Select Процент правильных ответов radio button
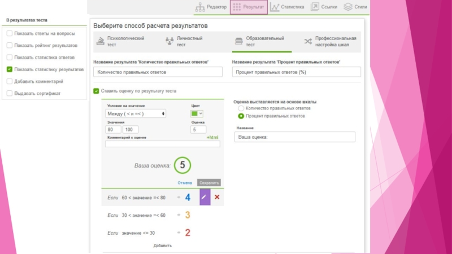The width and height of the screenshot is (452, 254). [241, 116]
